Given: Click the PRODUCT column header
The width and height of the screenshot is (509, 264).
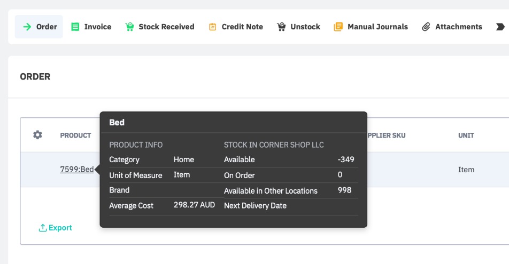Looking at the screenshot, I should click(75, 135).
